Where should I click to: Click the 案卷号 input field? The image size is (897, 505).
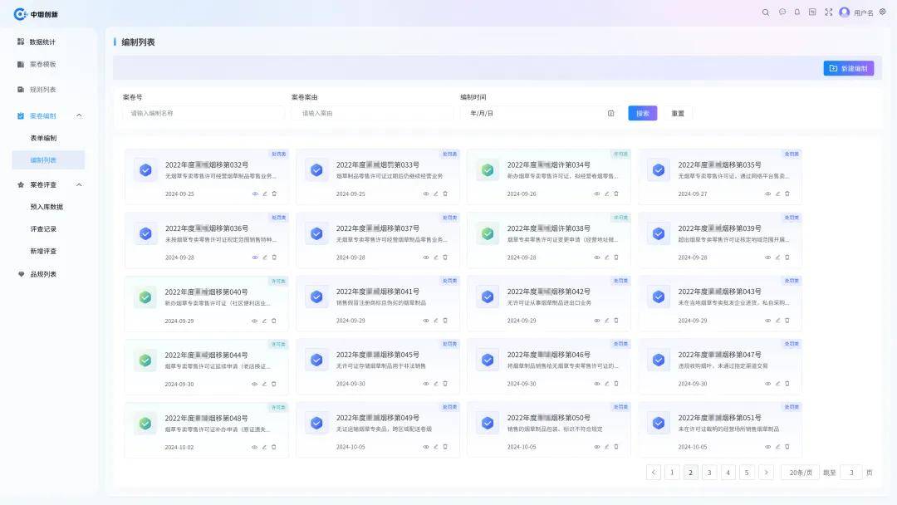tap(203, 113)
